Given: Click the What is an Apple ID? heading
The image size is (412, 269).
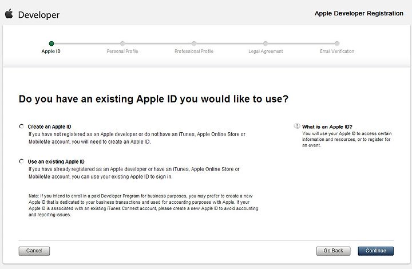Looking at the screenshot, I should click(x=327, y=126).
